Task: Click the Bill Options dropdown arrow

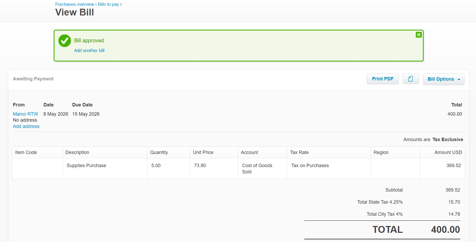Action: click(459, 79)
